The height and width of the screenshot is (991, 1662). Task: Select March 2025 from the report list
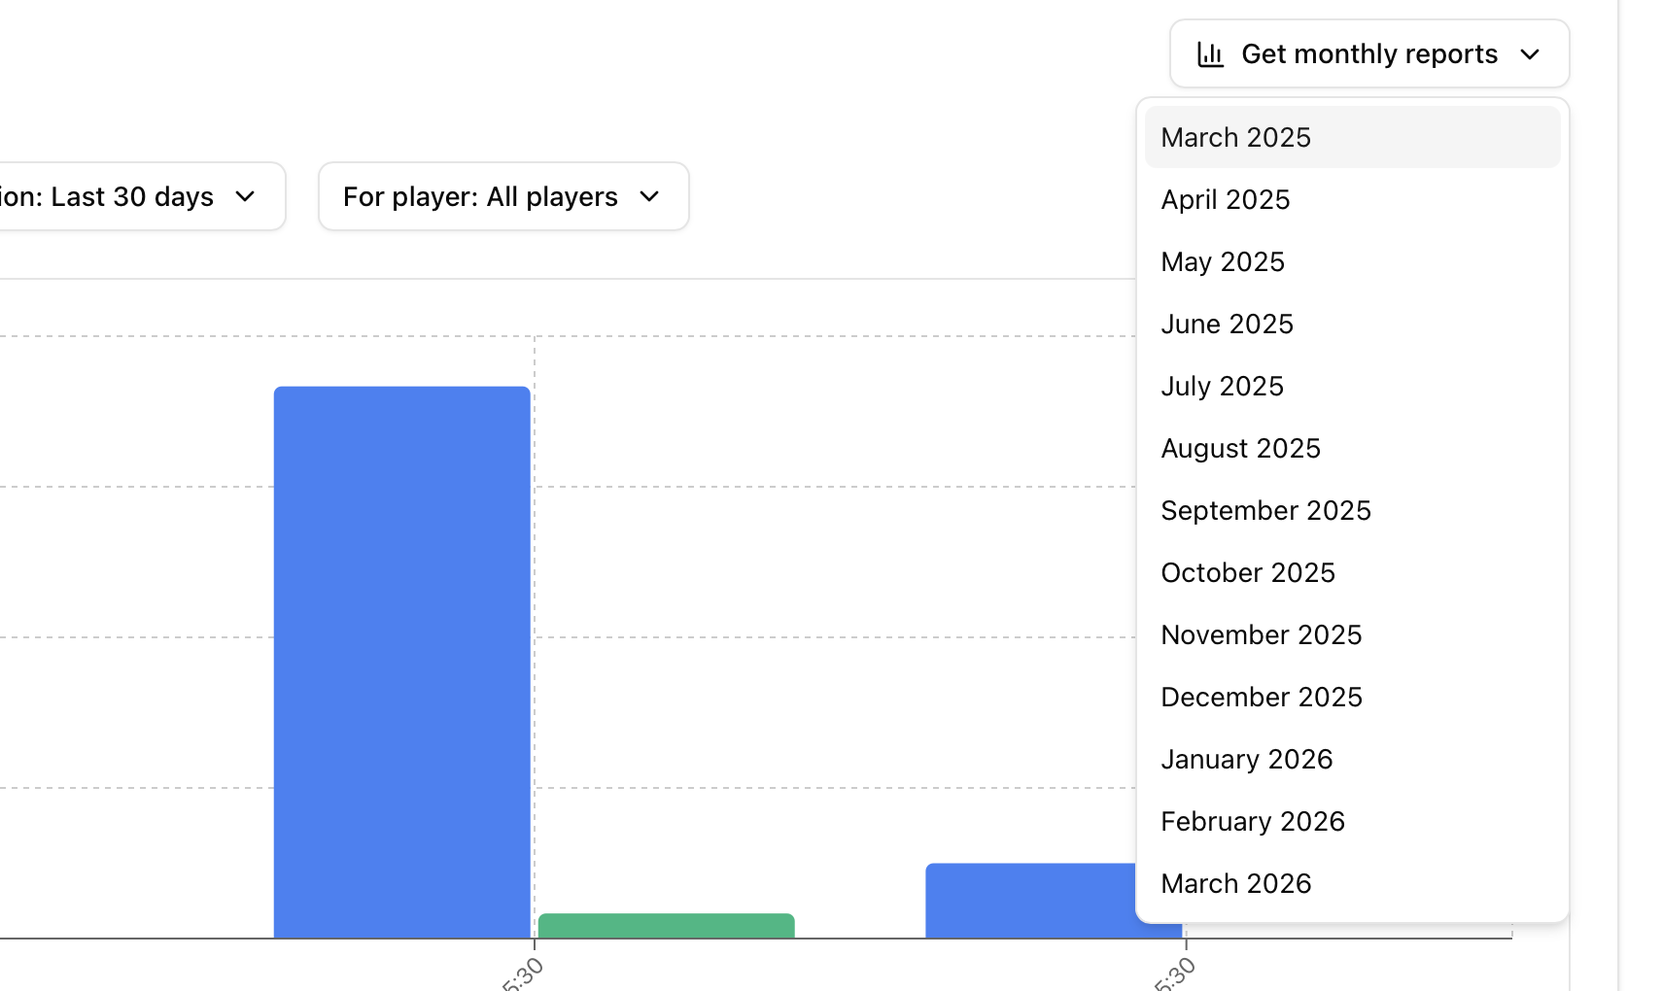pyautogui.click(x=1236, y=137)
